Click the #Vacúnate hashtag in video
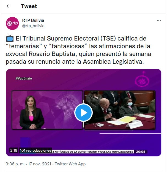The width and height of the screenshot is (167, 172). coord(24,79)
